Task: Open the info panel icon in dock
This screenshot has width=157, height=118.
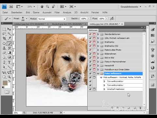Action: (x=152, y=68)
